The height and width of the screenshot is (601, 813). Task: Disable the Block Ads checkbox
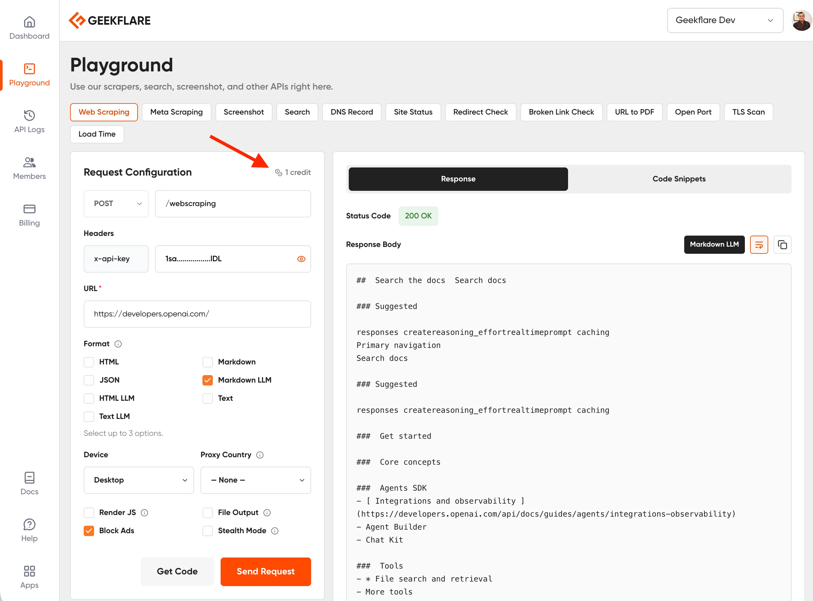click(89, 531)
